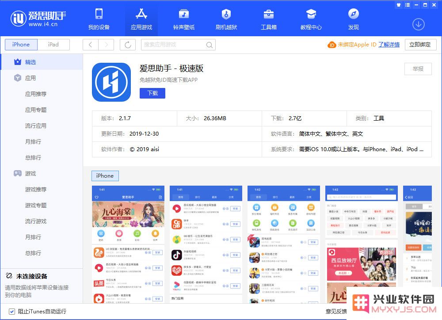
Task: Click the 未连接设备 disconnected device icon
Action: [9, 276]
